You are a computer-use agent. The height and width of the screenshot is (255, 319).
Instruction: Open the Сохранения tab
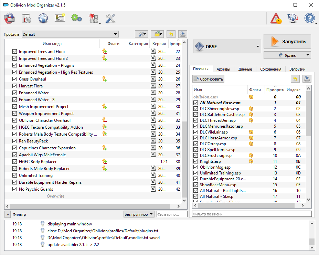pos(270,69)
